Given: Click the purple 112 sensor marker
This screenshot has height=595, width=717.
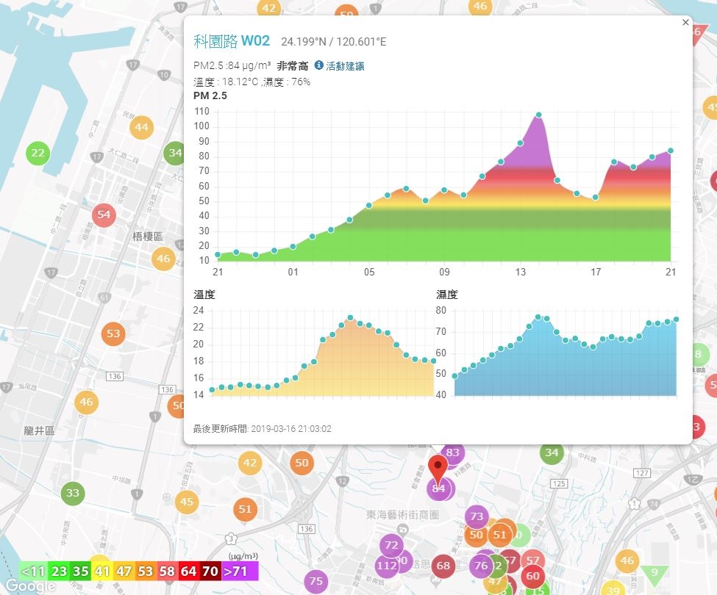Looking at the screenshot, I should 386,566.
